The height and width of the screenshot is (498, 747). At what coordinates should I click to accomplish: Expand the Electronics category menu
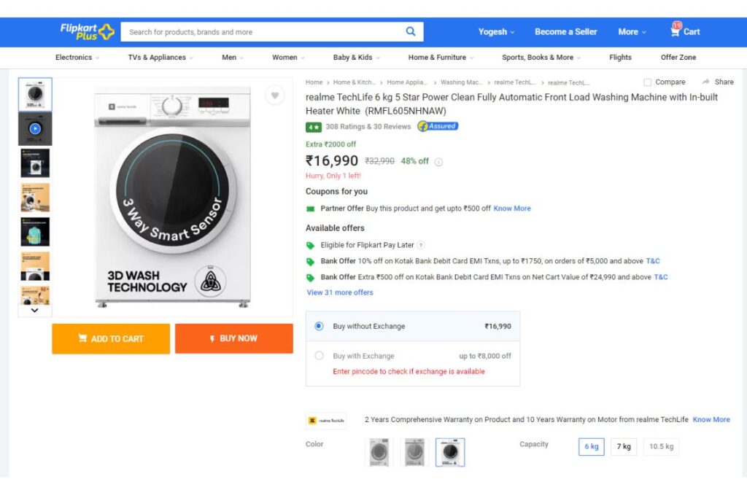pos(77,58)
